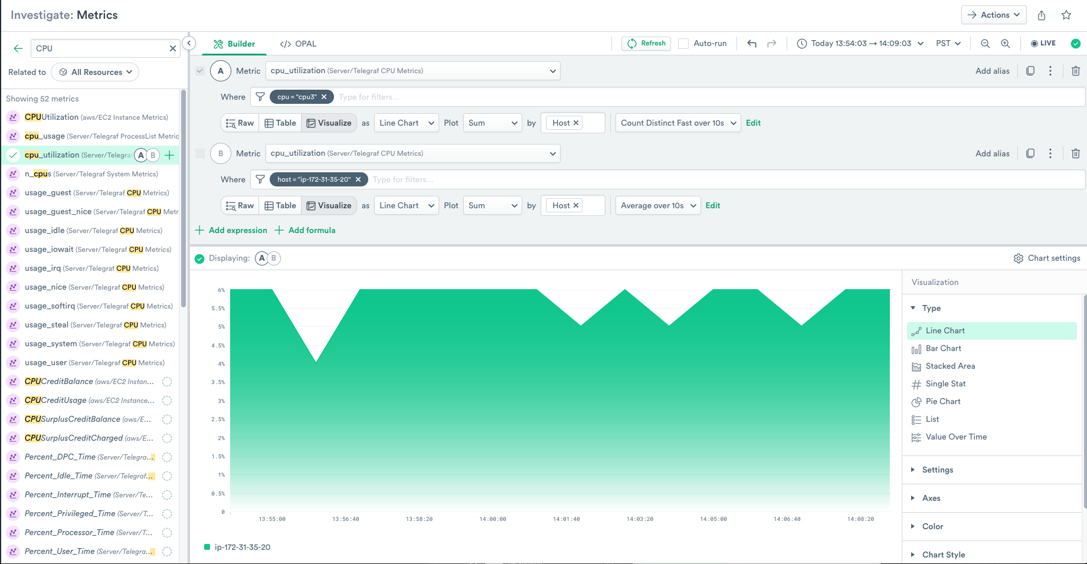1087x564 pixels.
Task: Zoom in the time range
Action: click(1006, 44)
